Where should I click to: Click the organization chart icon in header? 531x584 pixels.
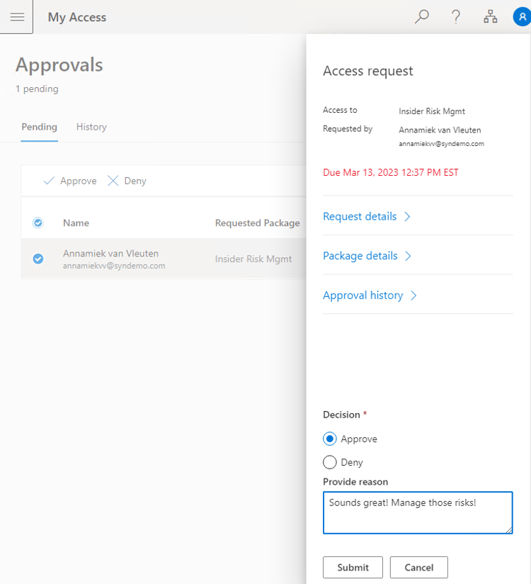(490, 16)
